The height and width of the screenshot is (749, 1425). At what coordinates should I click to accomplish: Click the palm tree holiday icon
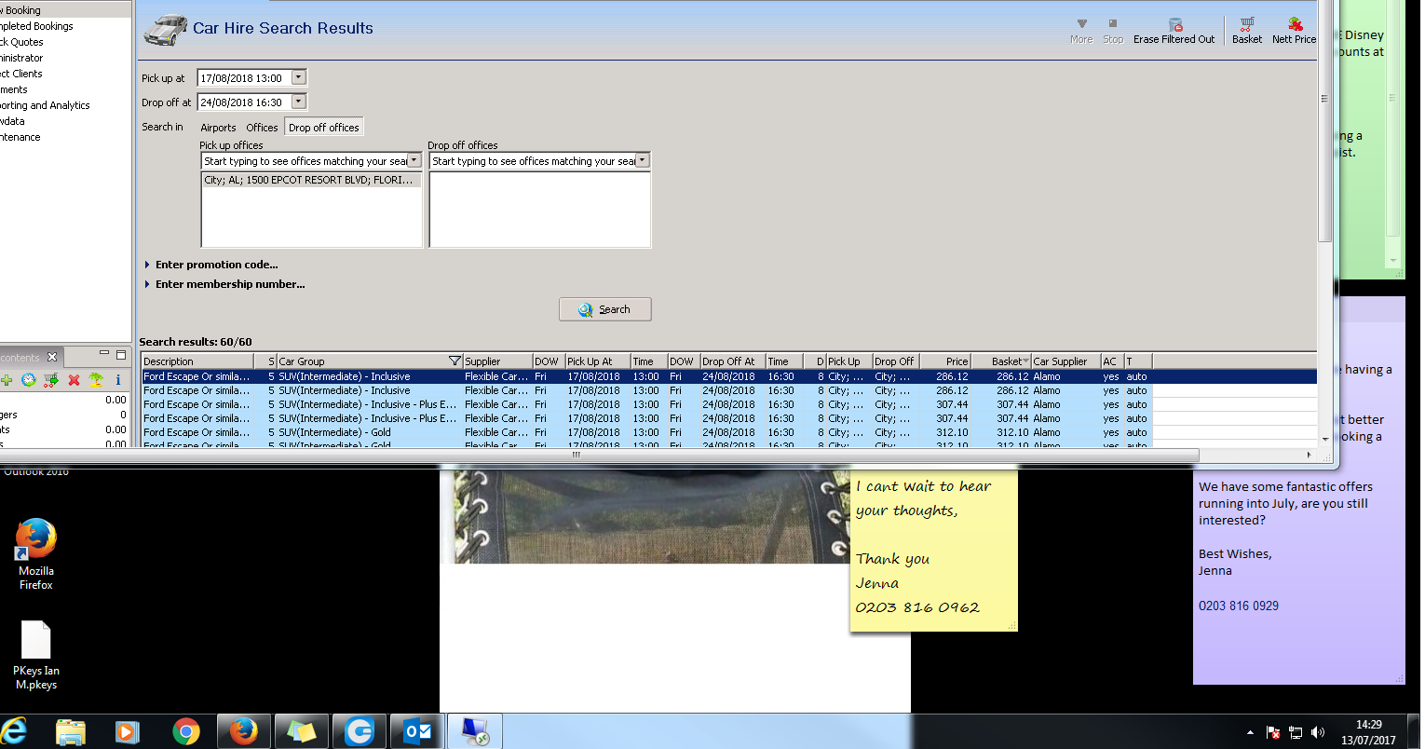pyautogui.click(x=95, y=380)
